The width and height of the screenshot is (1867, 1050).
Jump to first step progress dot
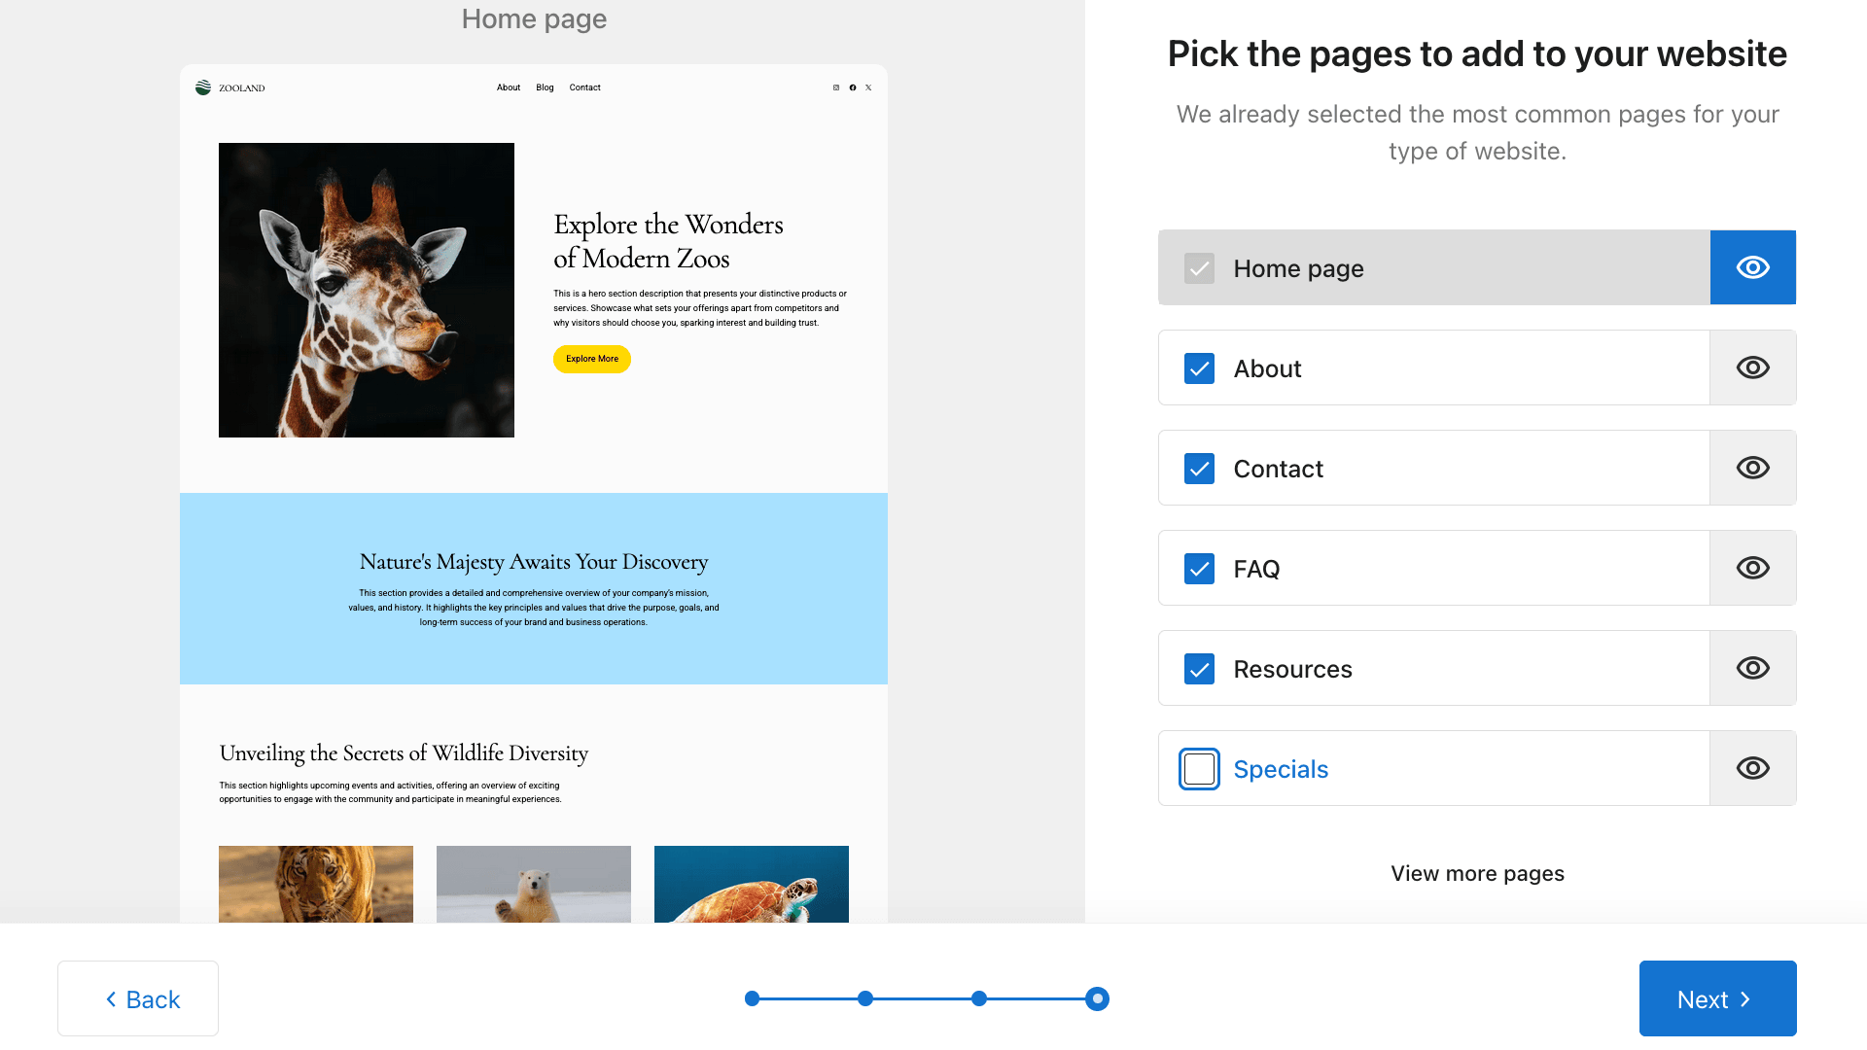click(x=752, y=998)
